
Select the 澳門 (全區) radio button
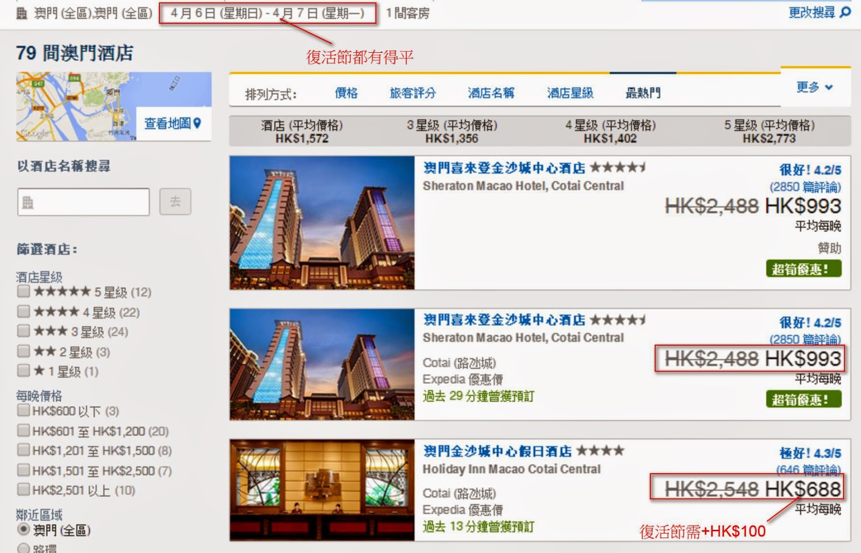pyautogui.click(x=23, y=529)
